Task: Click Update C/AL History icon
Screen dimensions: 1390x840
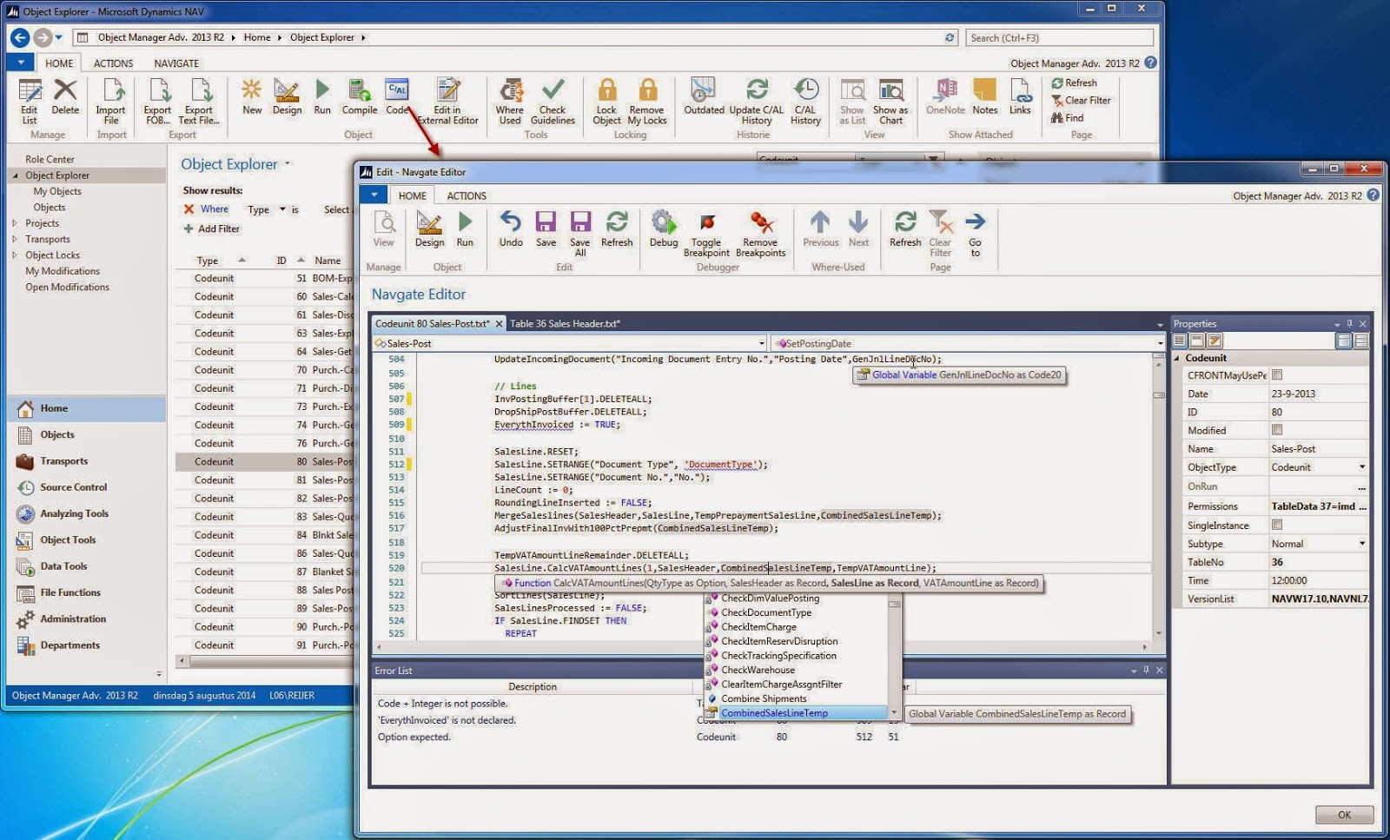Action: pyautogui.click(x=757, y=101)
